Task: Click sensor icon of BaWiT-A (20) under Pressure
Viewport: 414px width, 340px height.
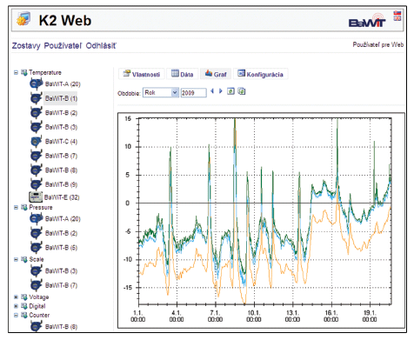Action: click(37, 219)
